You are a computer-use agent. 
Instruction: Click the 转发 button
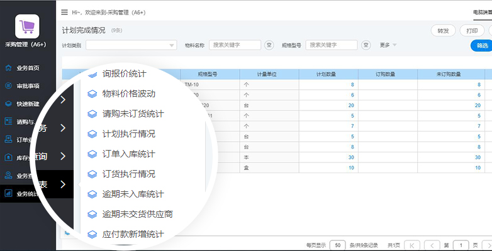(443, 31)
